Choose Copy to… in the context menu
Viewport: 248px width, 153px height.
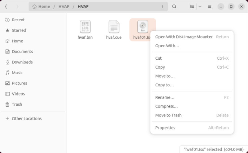point(192,85)
